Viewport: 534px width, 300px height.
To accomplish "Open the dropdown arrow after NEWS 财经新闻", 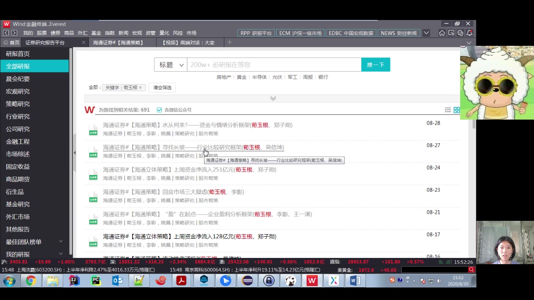I will [426, 33].
